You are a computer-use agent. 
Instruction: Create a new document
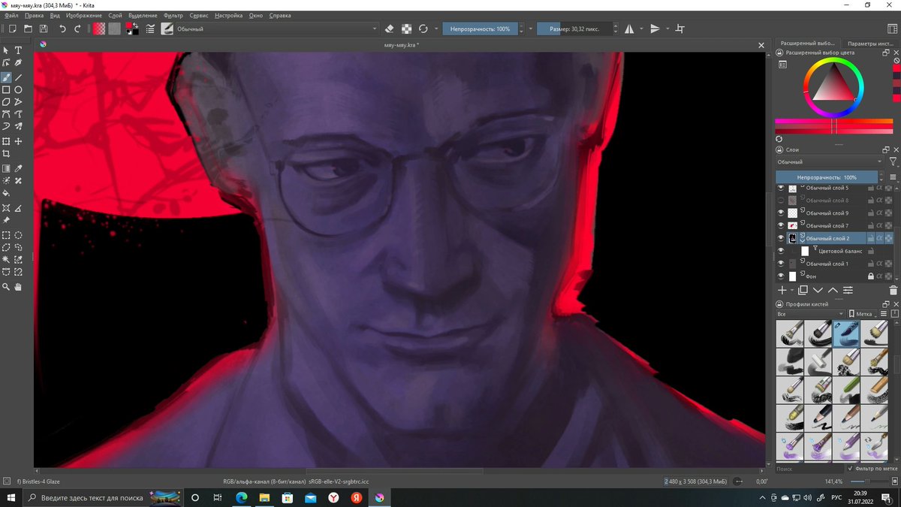click(12, 29)
